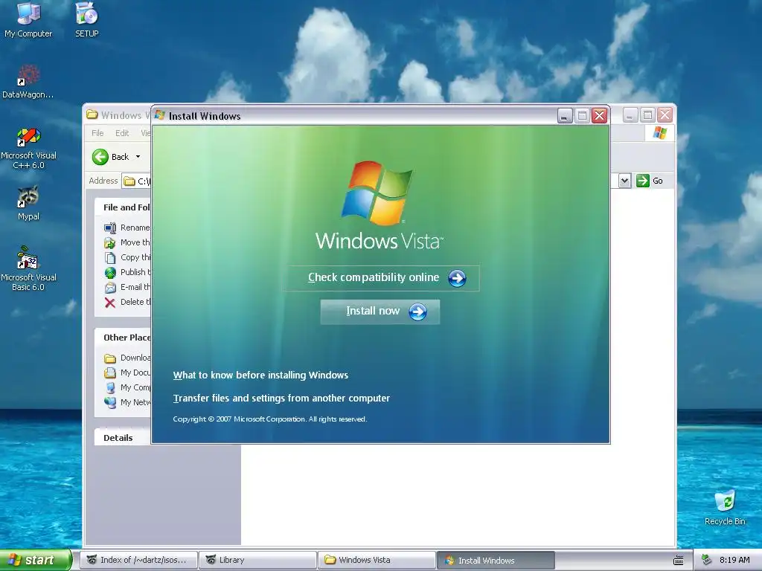Screen dimensions: 762x571
Task: Click the E-mail envelope icon in Explorer
Action: pos(110,288)
